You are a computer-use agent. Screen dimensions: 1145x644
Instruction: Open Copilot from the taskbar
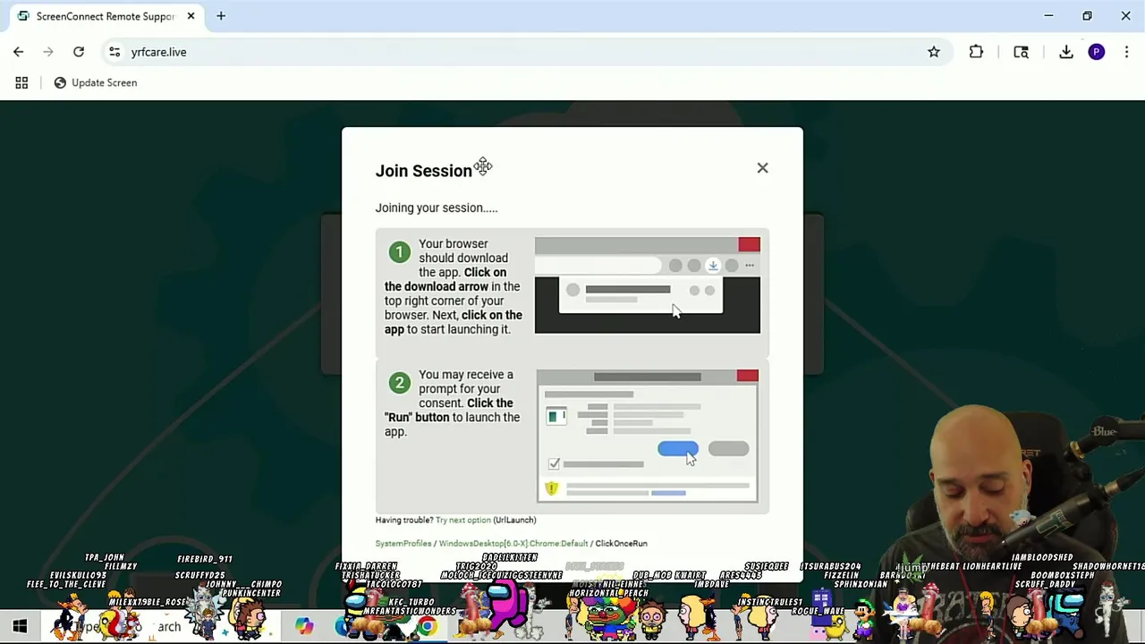tap(304, 626)
